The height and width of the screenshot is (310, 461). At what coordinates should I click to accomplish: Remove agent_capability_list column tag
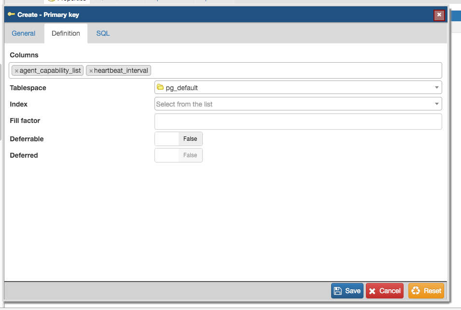coord(16,71)
